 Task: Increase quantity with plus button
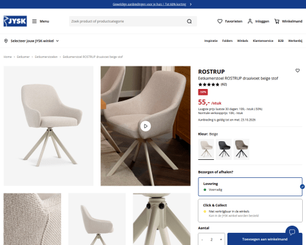221,239
